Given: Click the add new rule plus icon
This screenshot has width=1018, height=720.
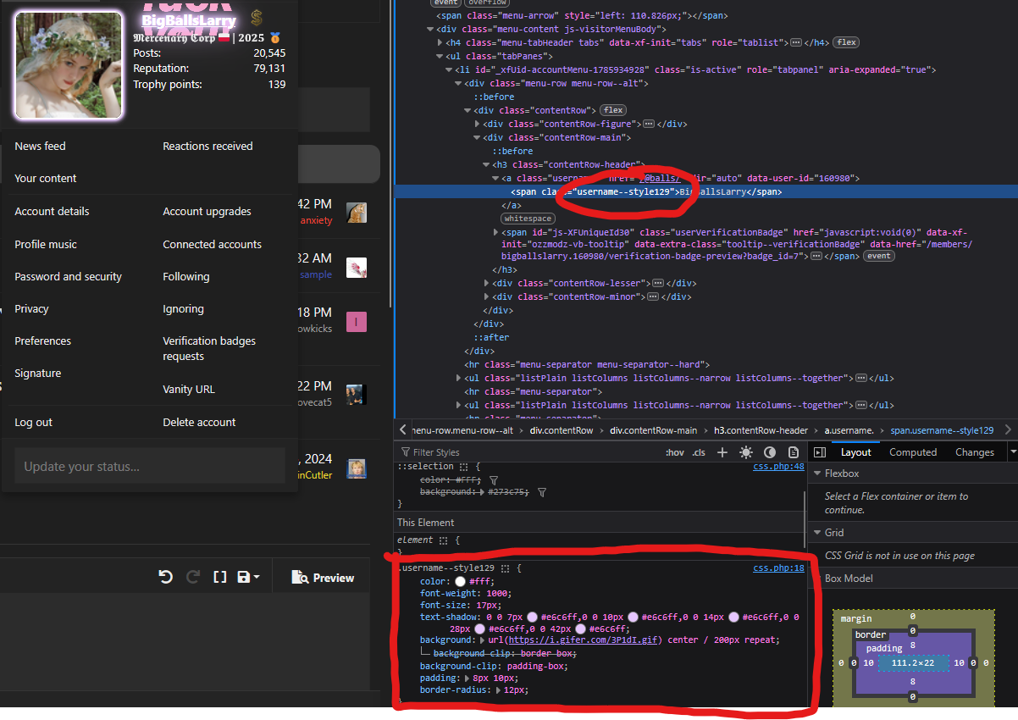Looking at the screenshot, I should point(722,452).
